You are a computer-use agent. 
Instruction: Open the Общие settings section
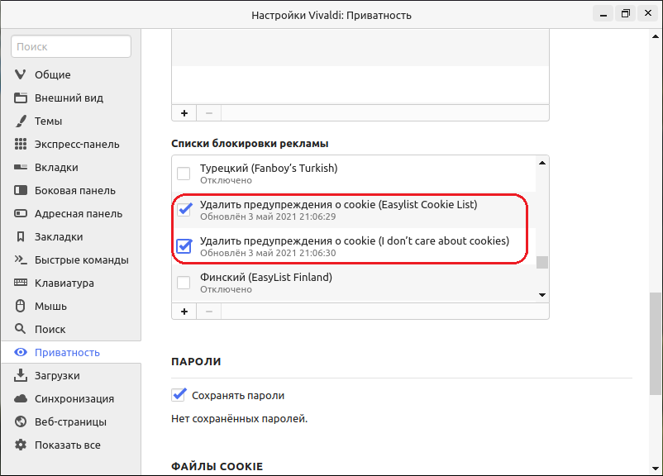(53, 75)
